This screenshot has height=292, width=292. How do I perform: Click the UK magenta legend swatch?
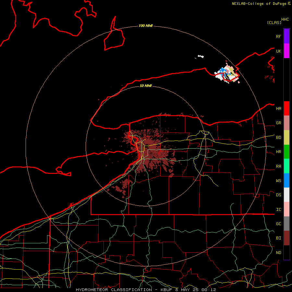(x=286, y=51)
